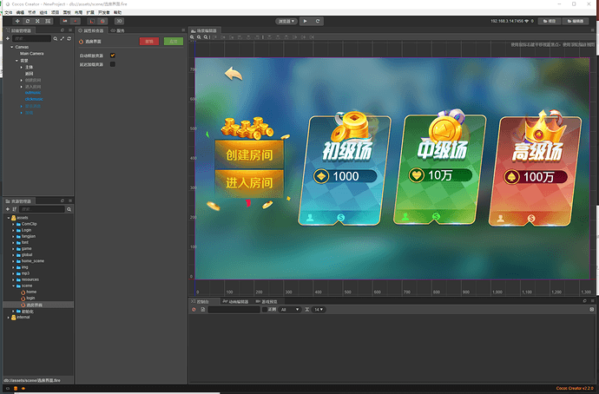Collapse the scene folder
Screen dimensions: 599x394
tap(13, 286)
